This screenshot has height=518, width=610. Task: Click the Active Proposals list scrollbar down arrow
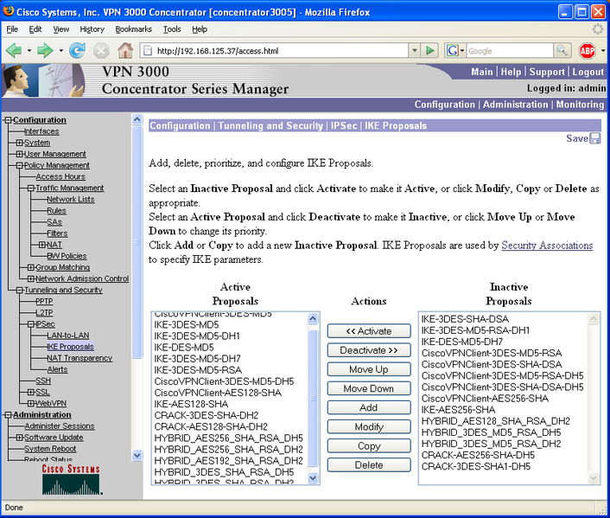[313, 478]
